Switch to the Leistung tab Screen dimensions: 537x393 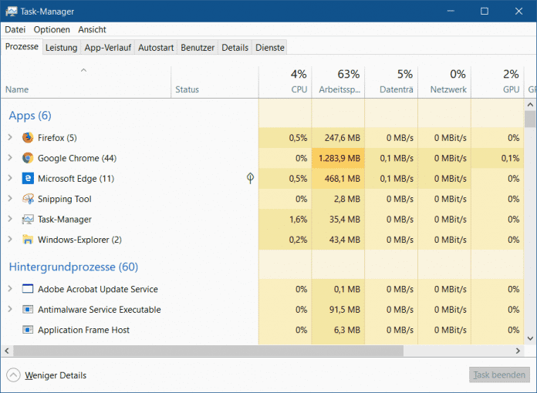point(61,48)
